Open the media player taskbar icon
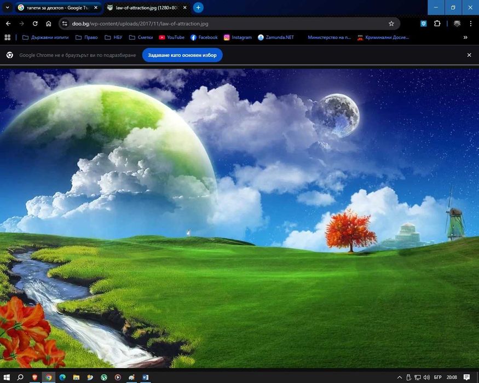The width and height of the screenshot is (479, 383). [118, 377]
